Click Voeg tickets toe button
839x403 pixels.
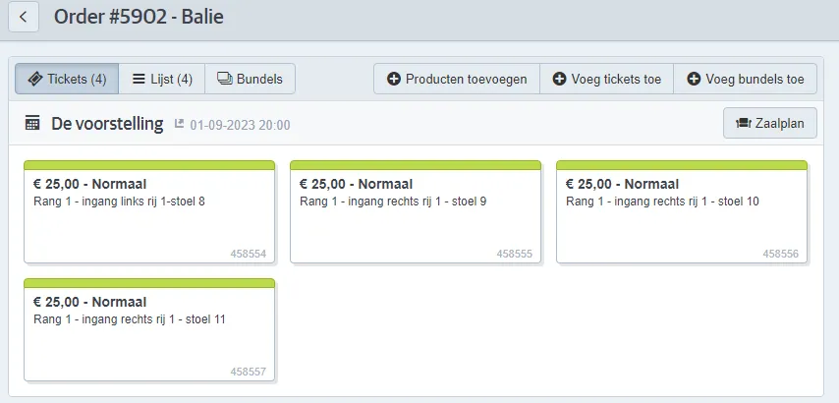pos(606,80)
